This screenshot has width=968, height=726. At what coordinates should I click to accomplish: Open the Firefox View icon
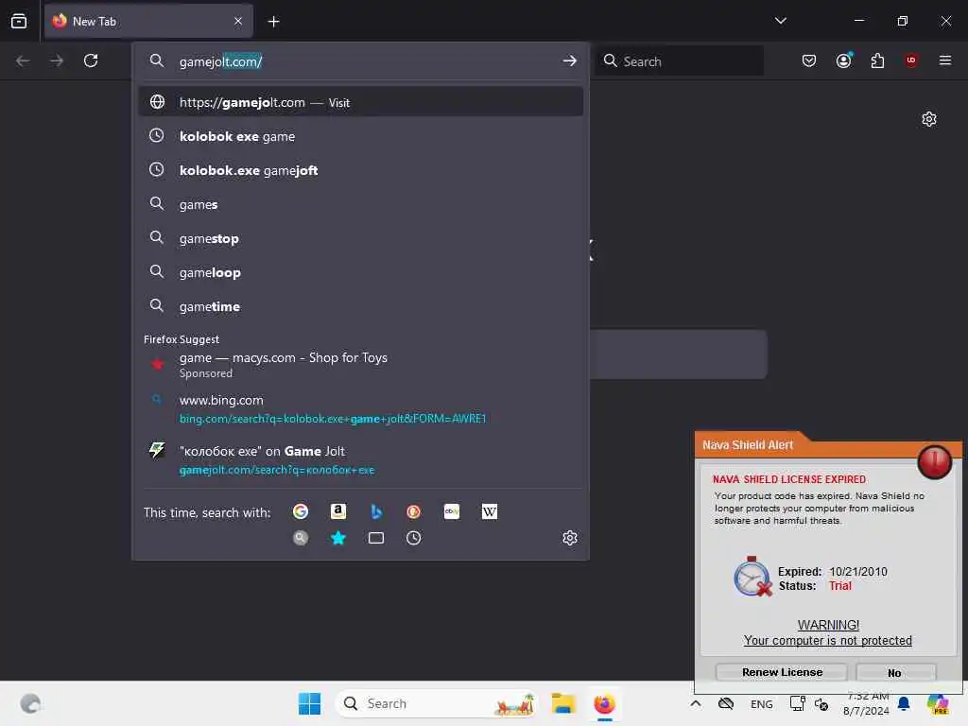[19, 22]
